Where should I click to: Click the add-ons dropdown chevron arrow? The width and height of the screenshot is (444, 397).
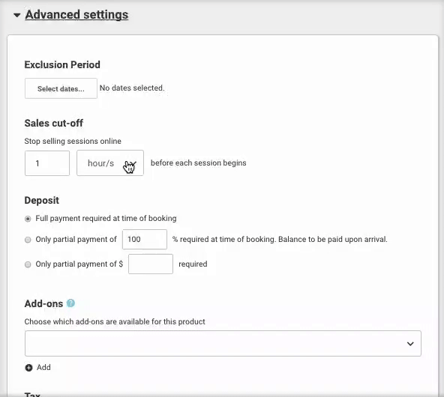coord(410,344)
